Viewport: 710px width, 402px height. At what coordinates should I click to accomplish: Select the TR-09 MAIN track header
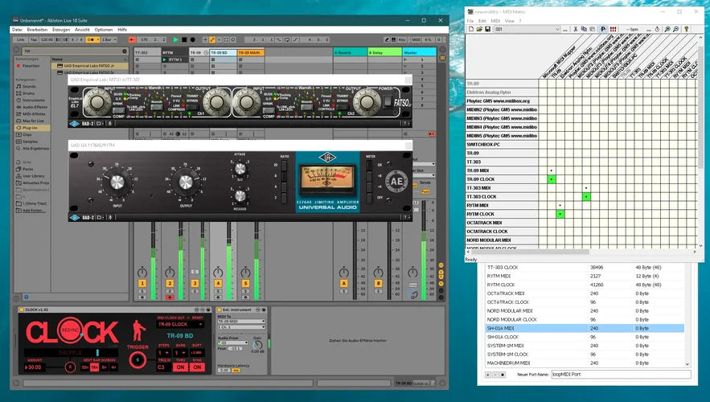tap(250, 52)
